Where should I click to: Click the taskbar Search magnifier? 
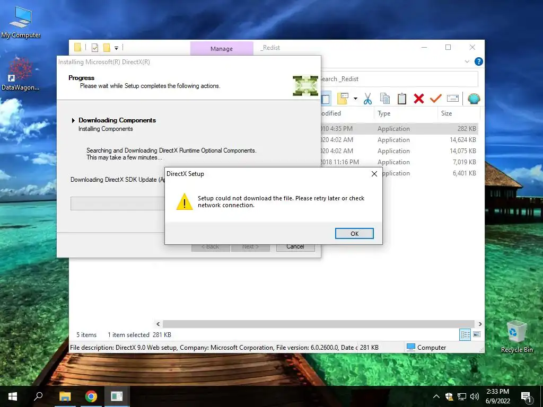(x=38, y=396)
